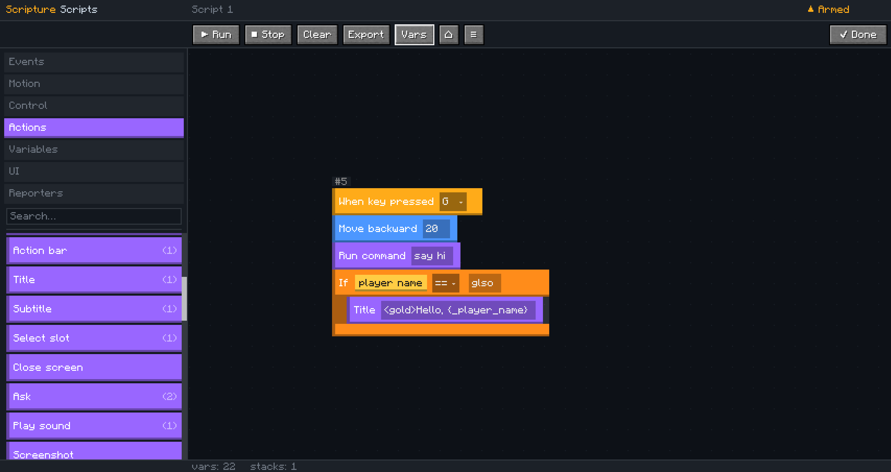Pick the Action bar block

94,250
